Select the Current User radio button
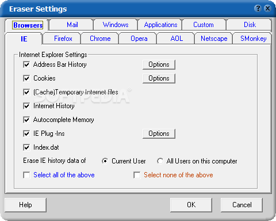Viewport: 276px width, 221px height. point(105,161)
